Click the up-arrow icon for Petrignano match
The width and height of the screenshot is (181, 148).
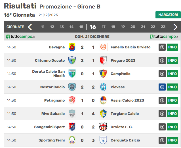pyautogui.click(x=162, y=100)
